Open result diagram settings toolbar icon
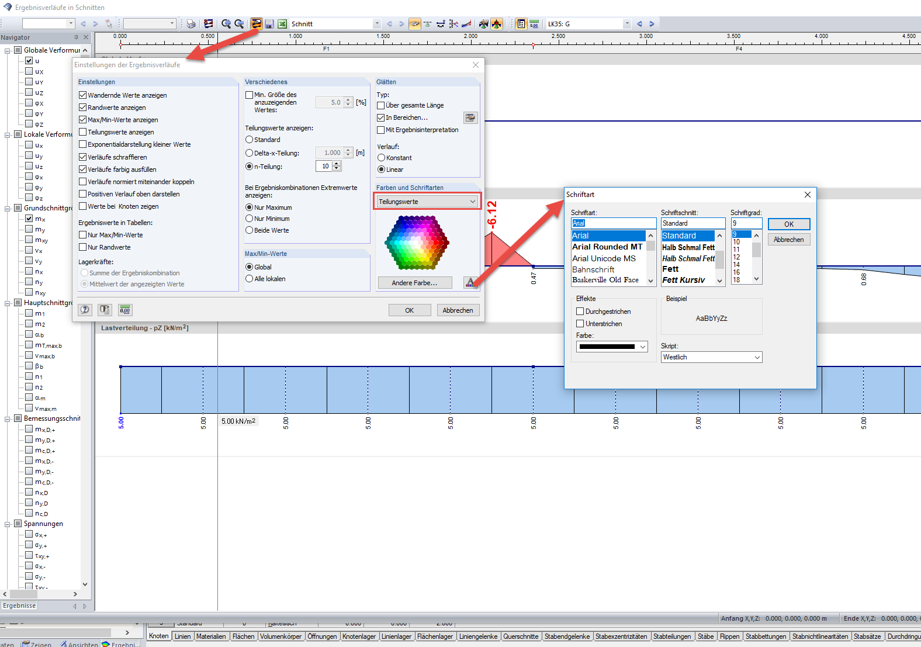Image resolution: width=921 pixels, height=647 pixels. click(257, 24)
